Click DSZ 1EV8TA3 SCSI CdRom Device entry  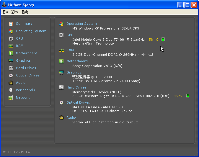[102, 111]
